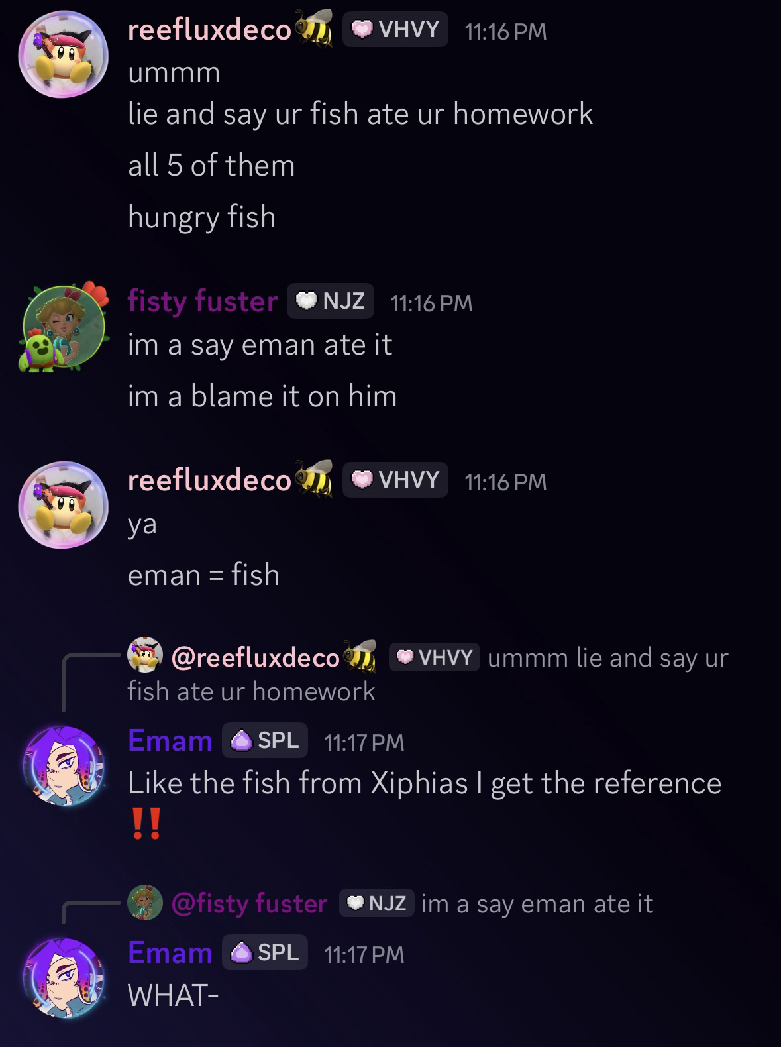Open the reefluxdeco username above the "ummm" message

click(x=209, y=30)
